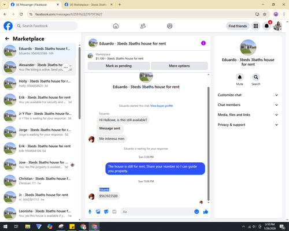
Task: Click the voice clip microphone icon
Action: point(90,212)
